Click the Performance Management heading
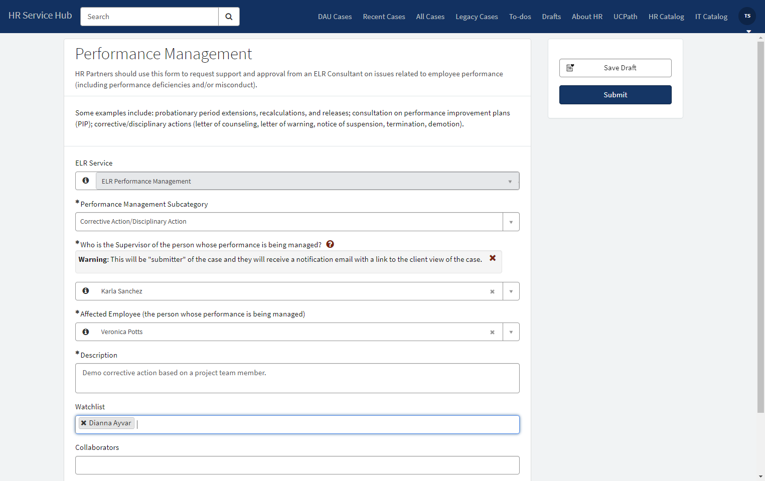The width and height of the screenshot is (765, 481). pos(164,54)
